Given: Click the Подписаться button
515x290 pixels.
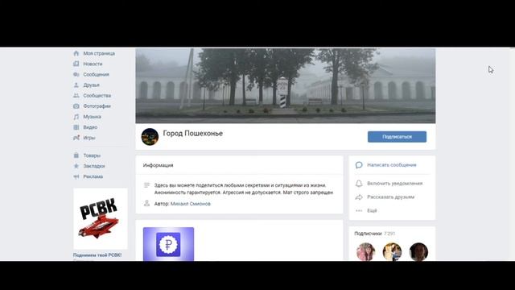Looking at the screenshot, I should click(397, 136).
